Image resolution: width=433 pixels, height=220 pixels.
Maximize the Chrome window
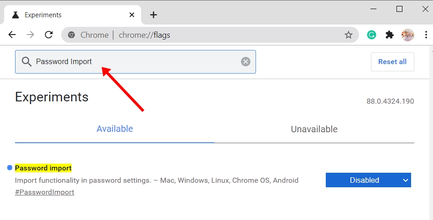(400, 9)
